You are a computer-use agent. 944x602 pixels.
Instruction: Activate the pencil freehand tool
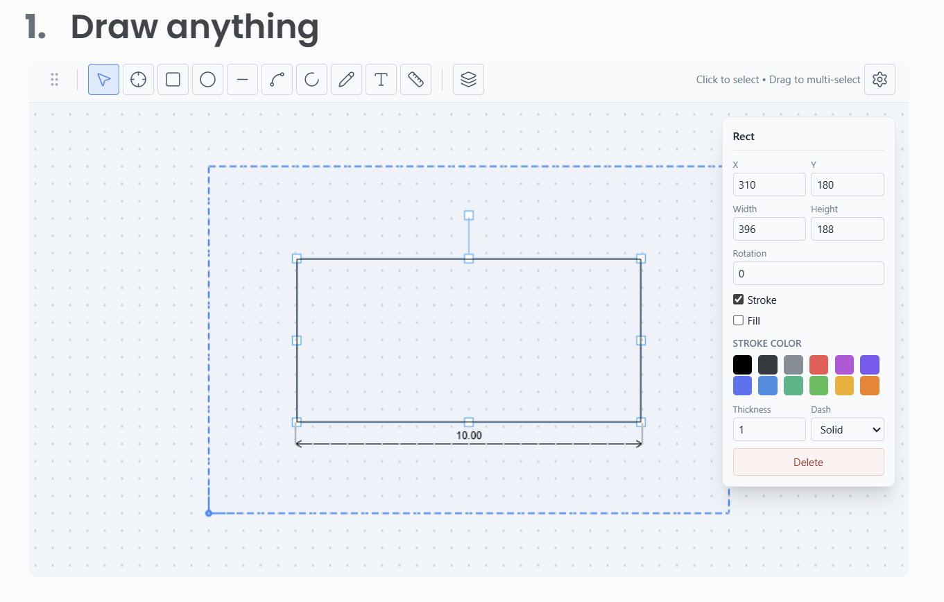click(346, 80)
